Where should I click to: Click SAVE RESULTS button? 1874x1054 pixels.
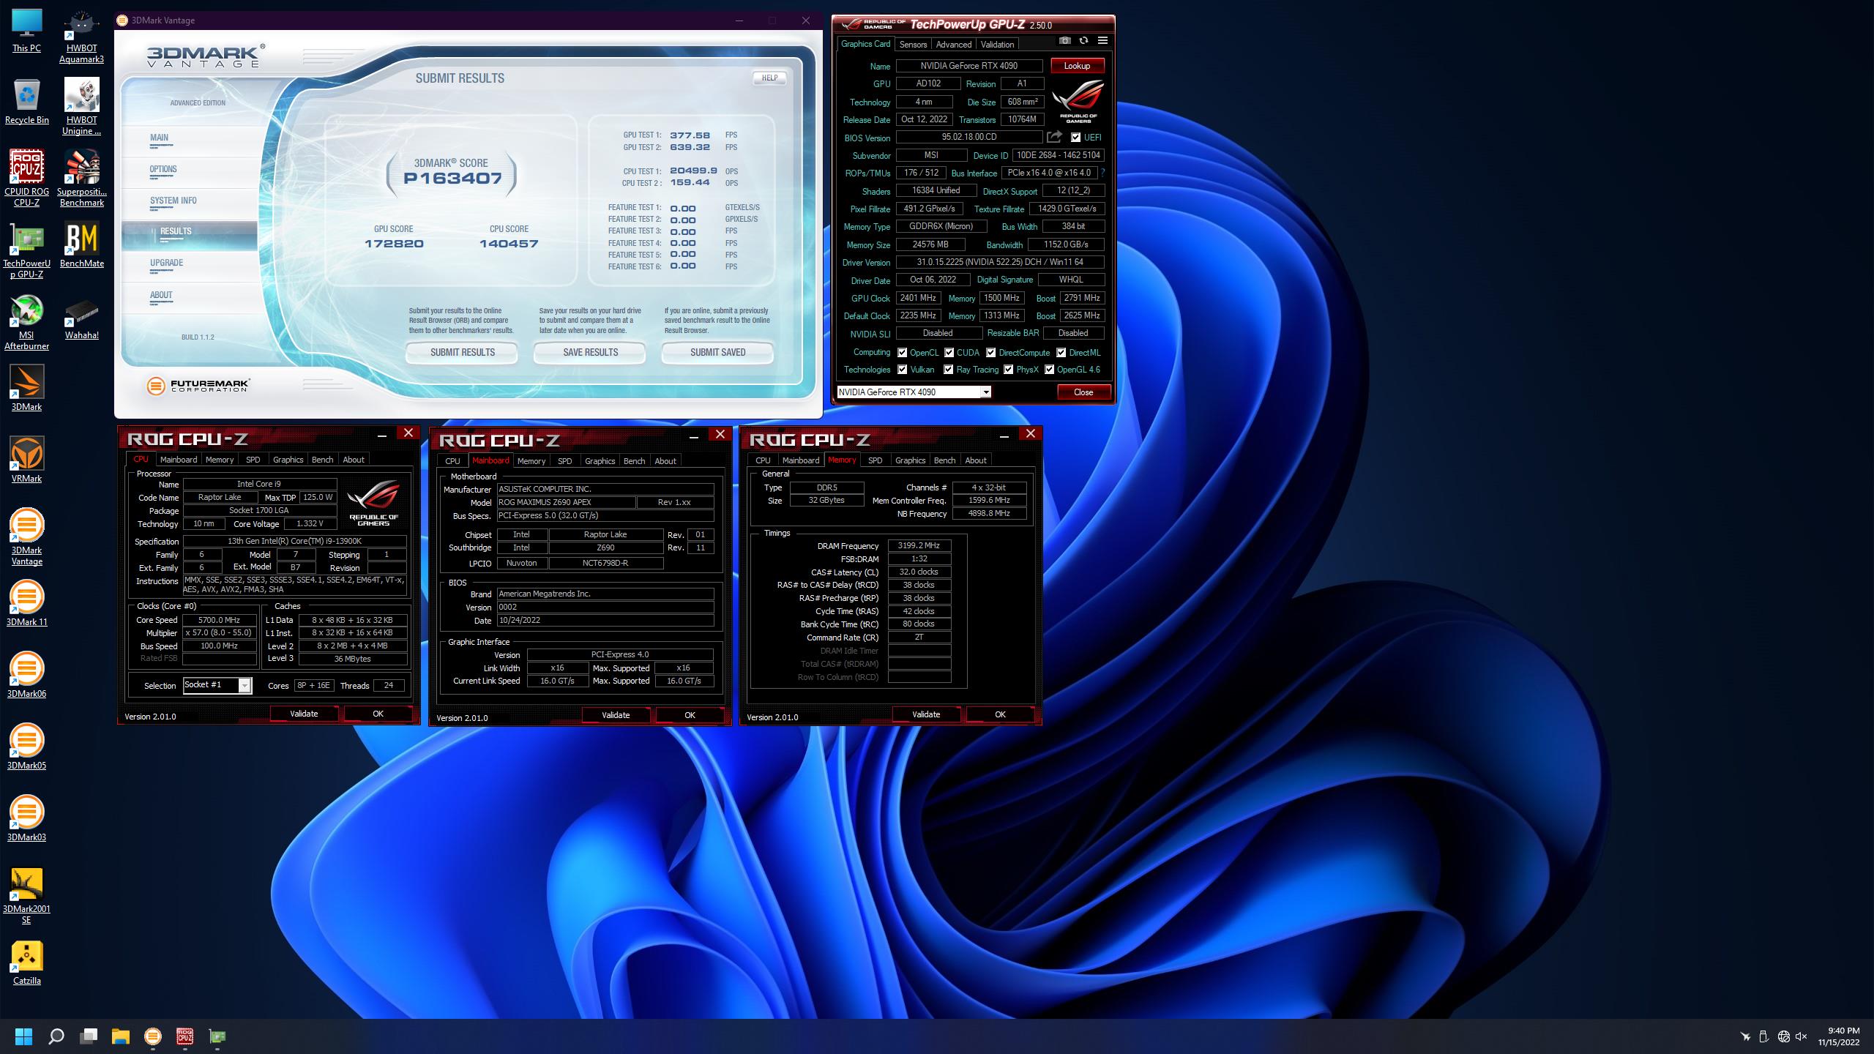point(590,353)
